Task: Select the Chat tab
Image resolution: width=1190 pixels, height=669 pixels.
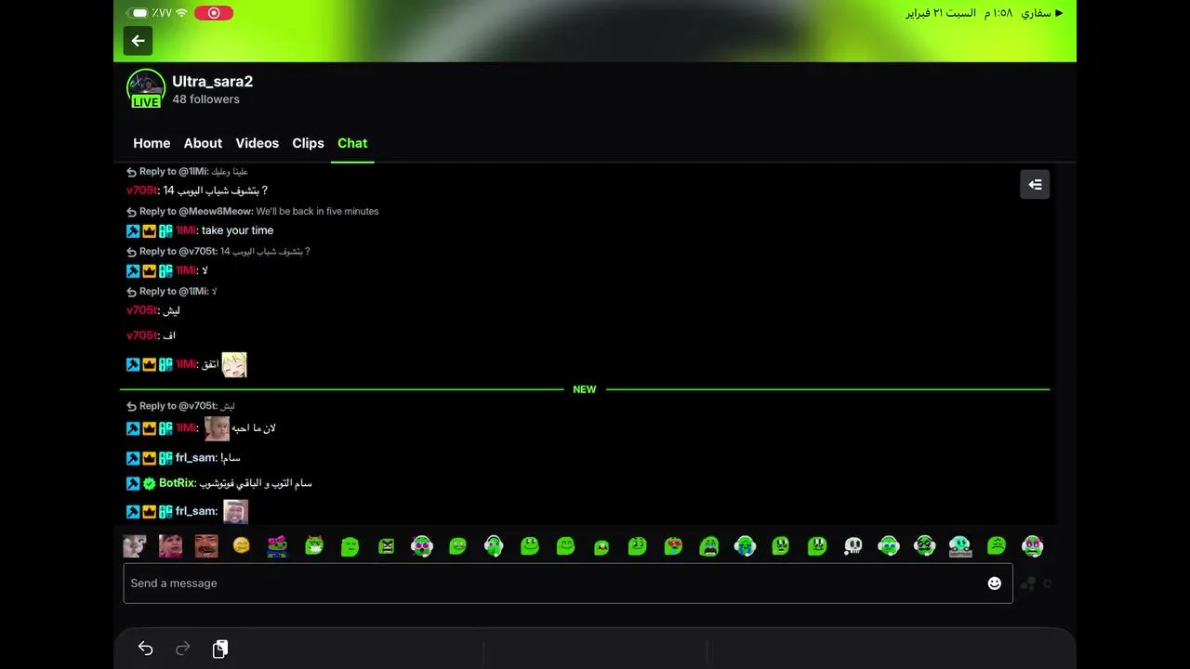Action: (352, 143)
